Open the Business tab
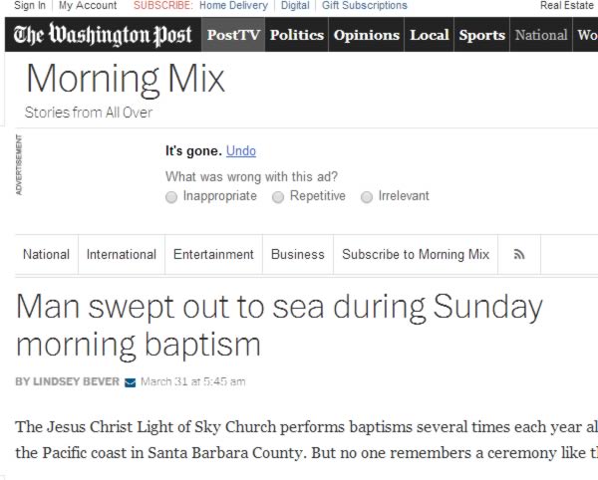The image size is (598, 480). [x=298, y=255]
